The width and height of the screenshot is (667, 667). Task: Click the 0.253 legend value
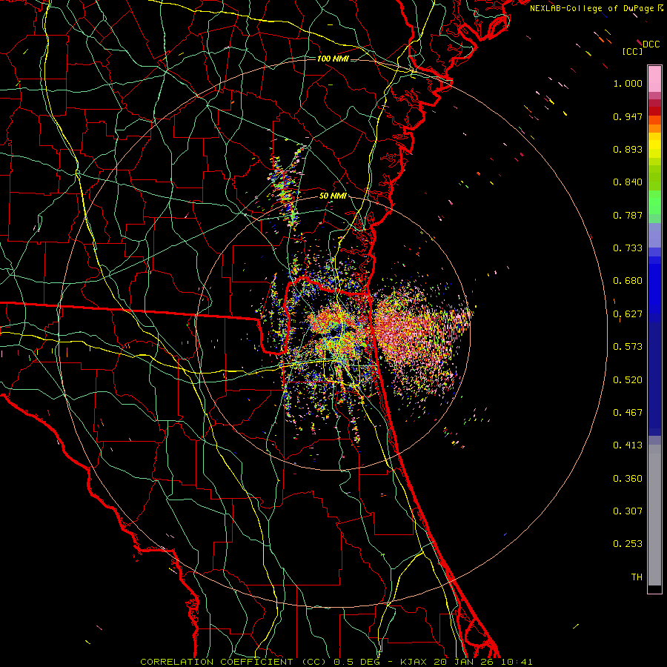[628, 544]
